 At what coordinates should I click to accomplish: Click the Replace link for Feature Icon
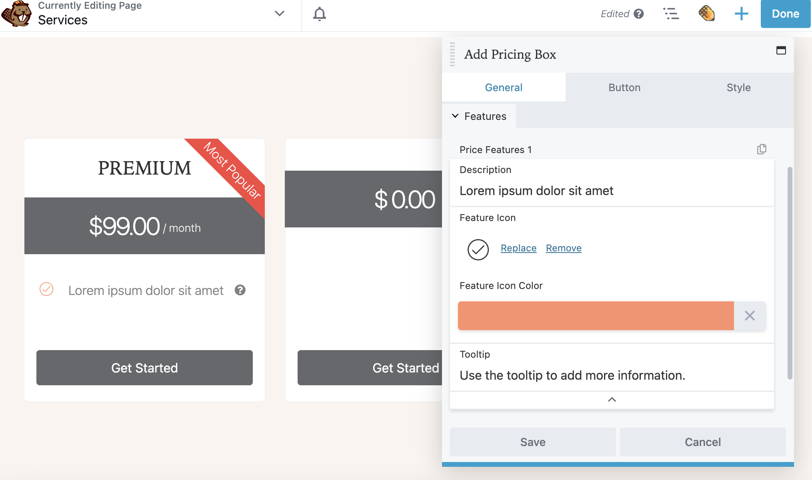pos(519,248)
